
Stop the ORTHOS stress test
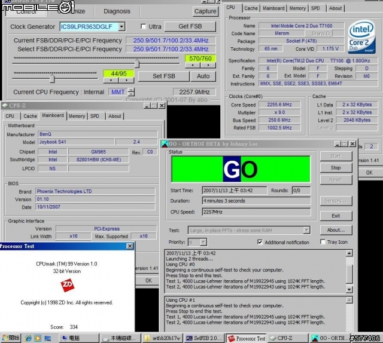click(x=336, y=168)
